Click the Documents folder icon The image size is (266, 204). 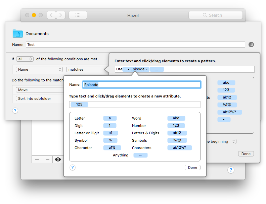[x=18, y=33]
